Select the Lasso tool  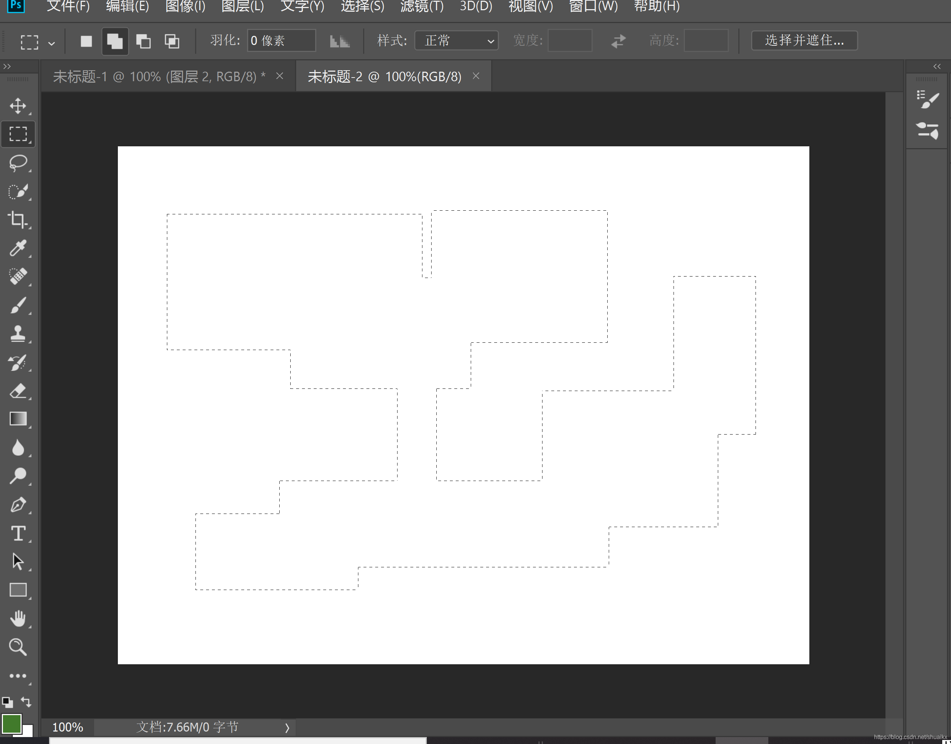(x=18, y=162)
